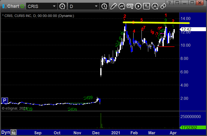Image resolution: width=207 pixels, height=136 pixels.
Task: Click the 14.00 price axis label
Action: 185,18
